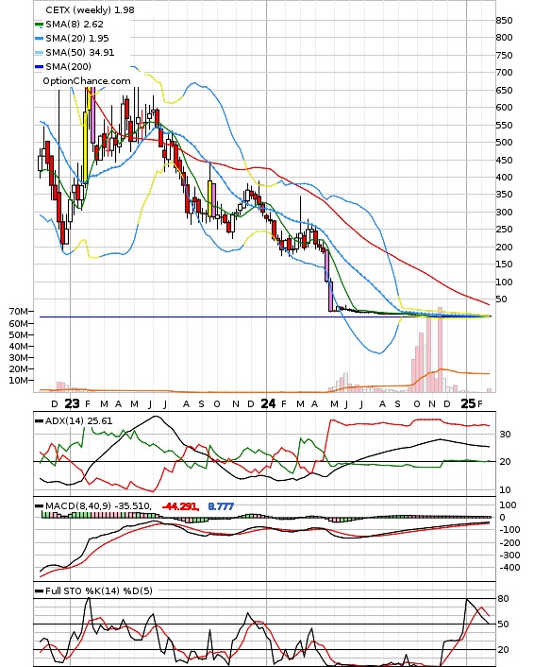Click the 650 price axis label

tap(504, 90)
